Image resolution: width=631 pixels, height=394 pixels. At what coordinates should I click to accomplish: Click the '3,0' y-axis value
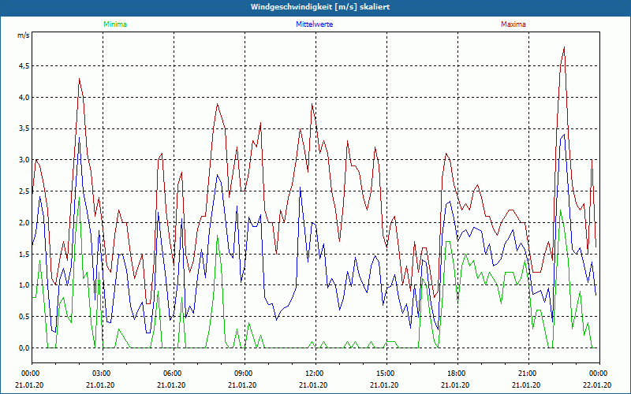tap(24, 160)
